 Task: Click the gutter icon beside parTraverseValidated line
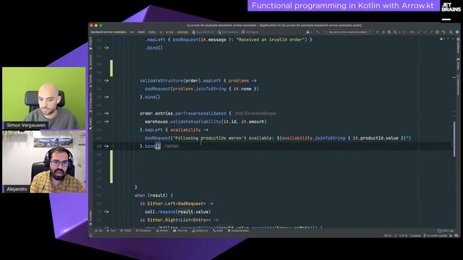[106, 113]
